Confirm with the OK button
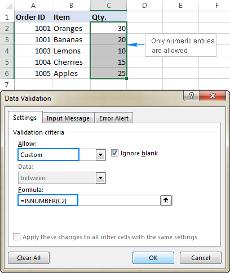This screenshot has height=273, width=230. [x=153, y=258]
